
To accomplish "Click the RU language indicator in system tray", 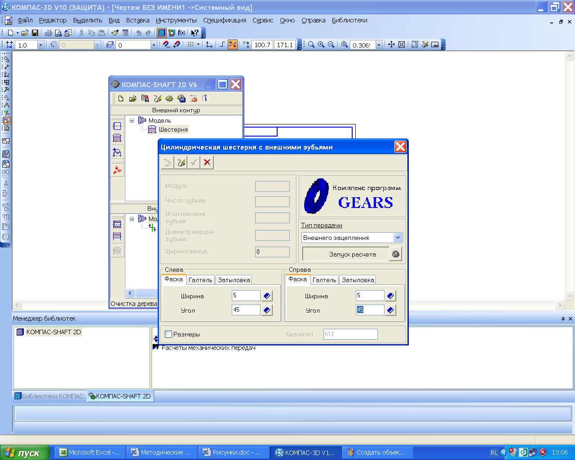I will 494,453.
